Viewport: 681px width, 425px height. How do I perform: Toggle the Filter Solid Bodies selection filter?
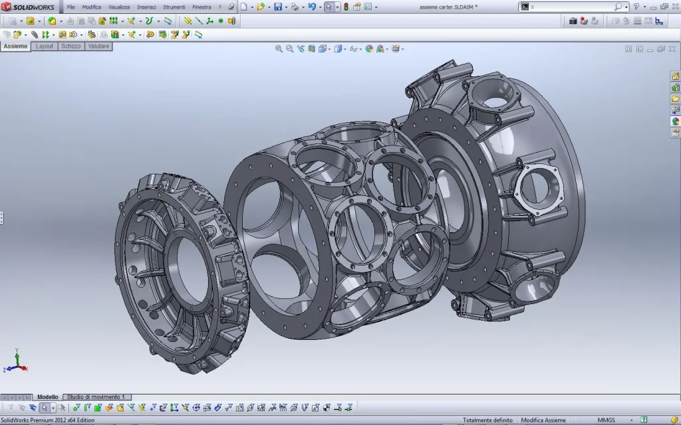pos(120,408)
